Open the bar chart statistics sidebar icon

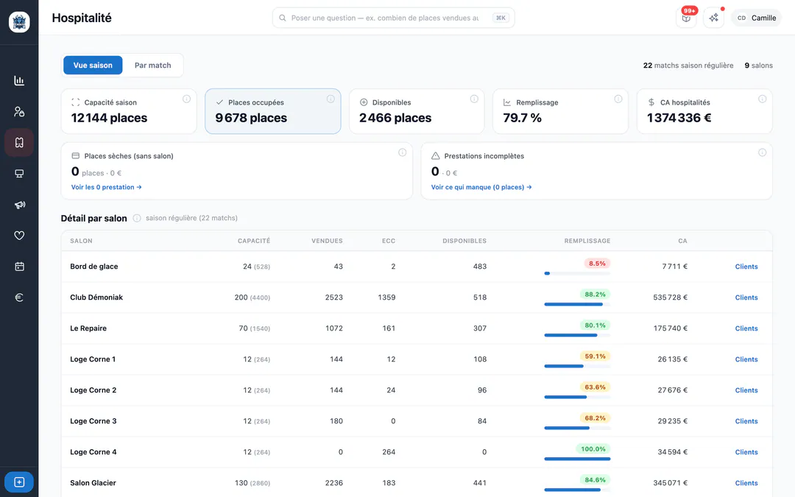coord(19,81)
